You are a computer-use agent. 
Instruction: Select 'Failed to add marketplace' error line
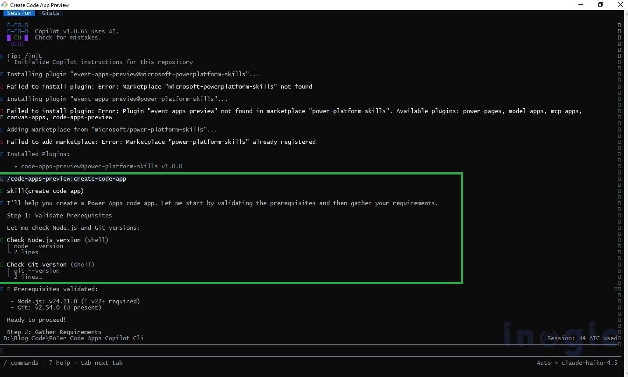[x=161, y=142]
